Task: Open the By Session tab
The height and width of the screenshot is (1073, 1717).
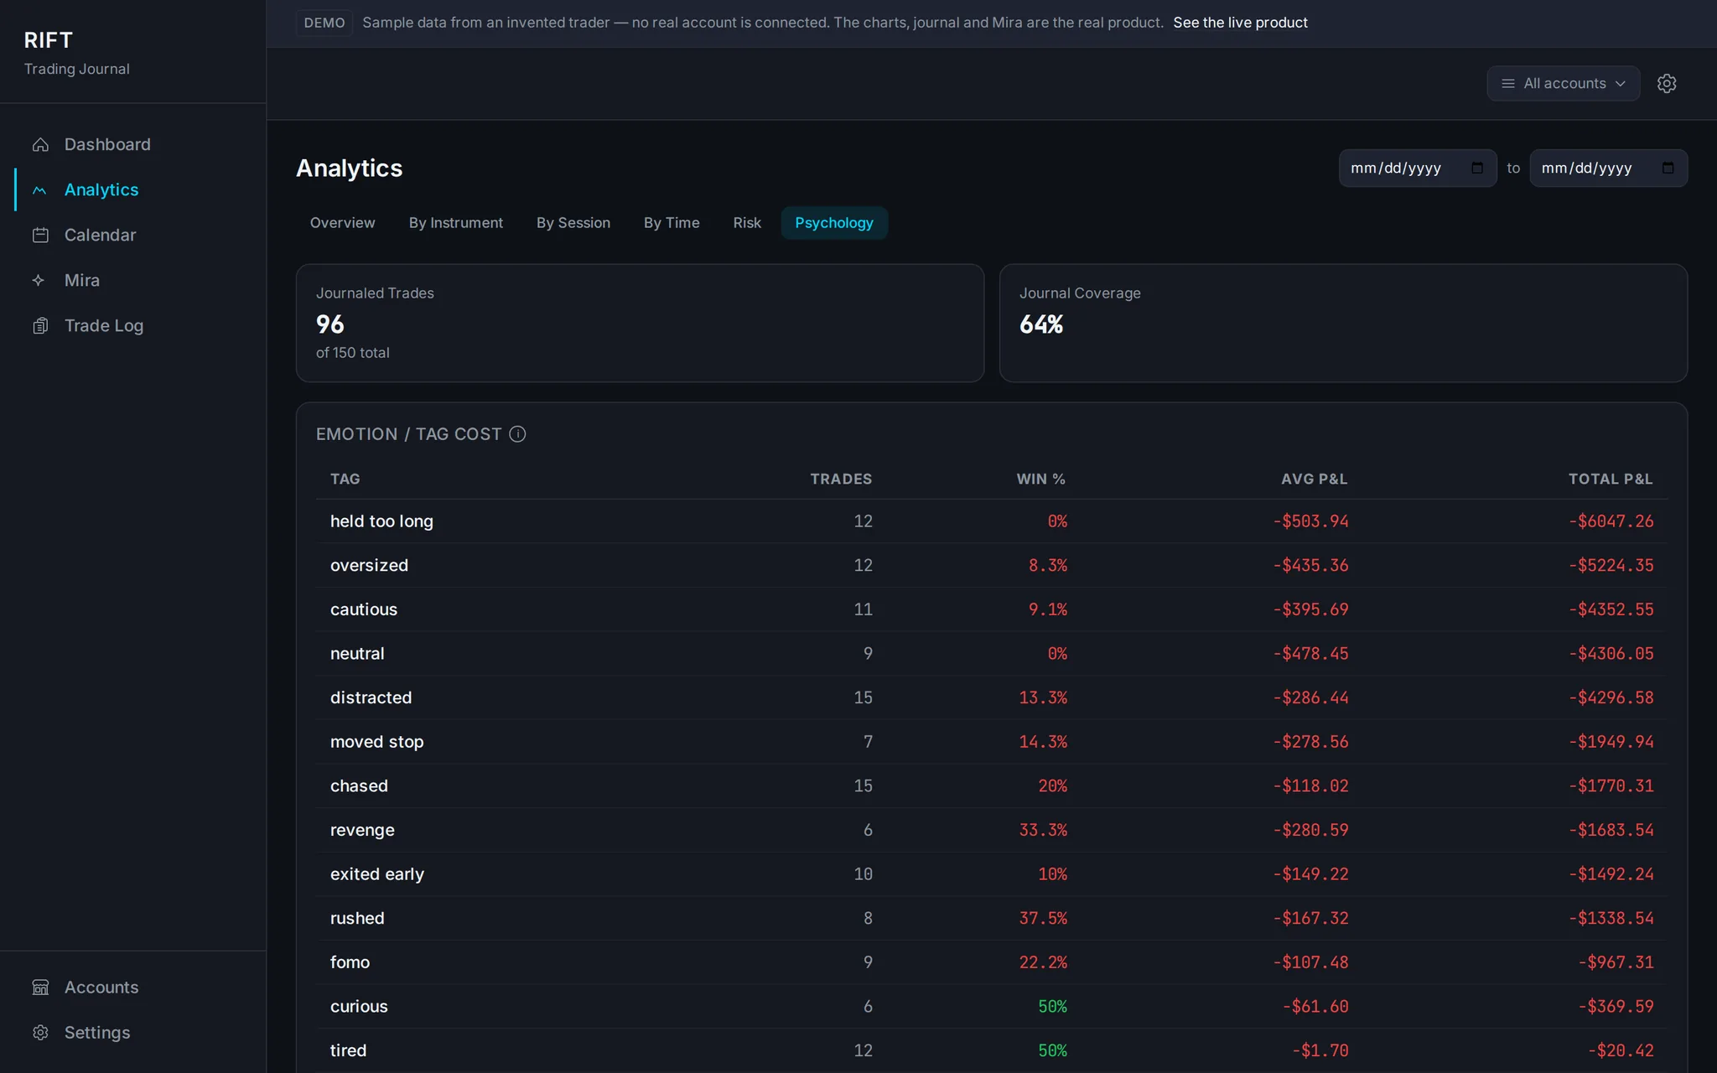Action: [x=573, y=223]
